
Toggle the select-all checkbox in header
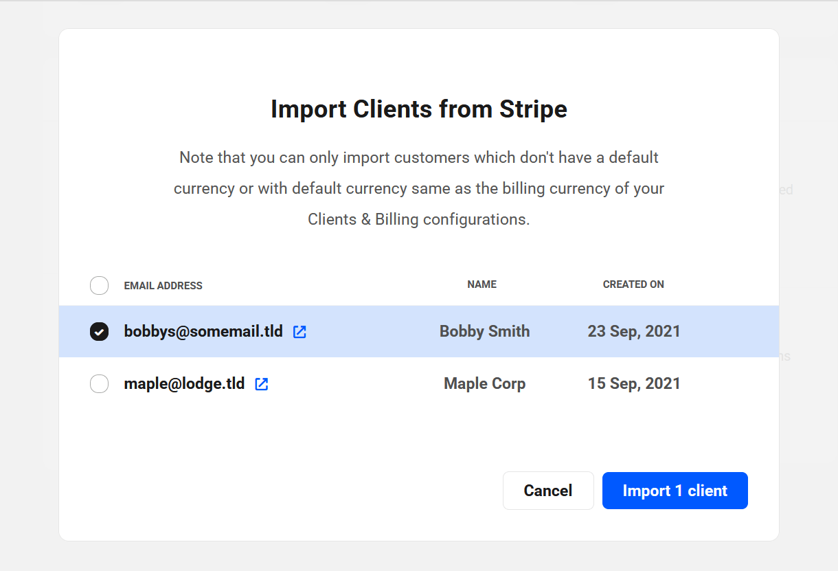tap(100, 285)
